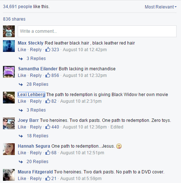Click the thumbs-up icon next to 82
The height and width of the screenshot is (183, 181).
pos(48,101)
